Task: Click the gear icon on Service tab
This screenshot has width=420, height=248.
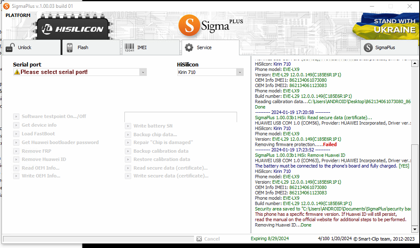Action: [x=189, y=47]
